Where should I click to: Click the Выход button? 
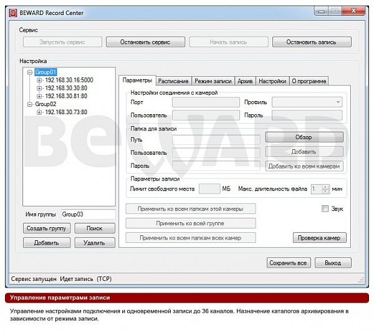[x=333, y=263]
